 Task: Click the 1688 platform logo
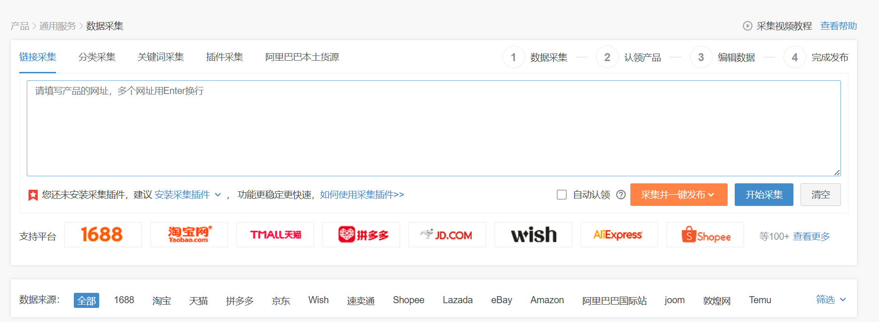coord(103,235)
